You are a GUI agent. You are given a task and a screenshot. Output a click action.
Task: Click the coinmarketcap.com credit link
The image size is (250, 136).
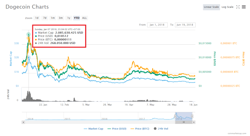(237, 133)
